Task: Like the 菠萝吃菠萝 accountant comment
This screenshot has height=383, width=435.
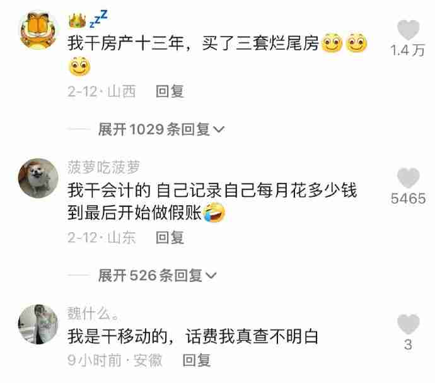Action: click(408, 178)
